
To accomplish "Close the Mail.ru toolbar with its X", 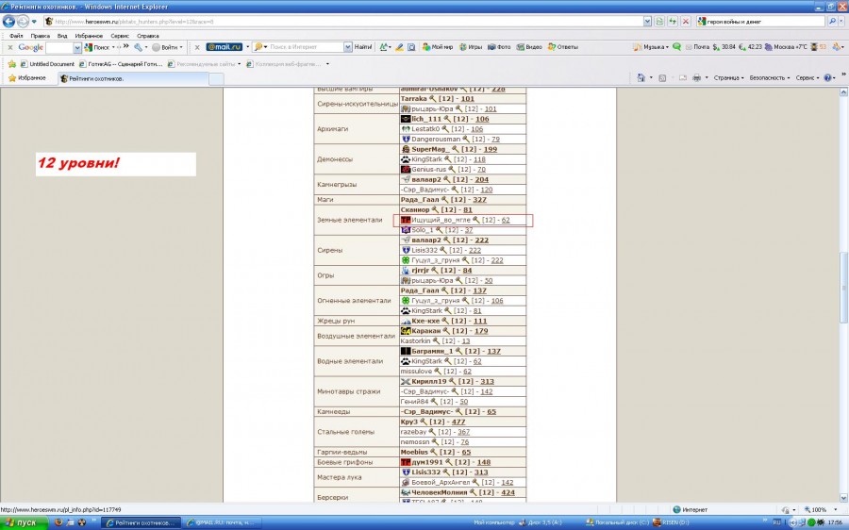I will pyautogui.click(x=197, y=48).
